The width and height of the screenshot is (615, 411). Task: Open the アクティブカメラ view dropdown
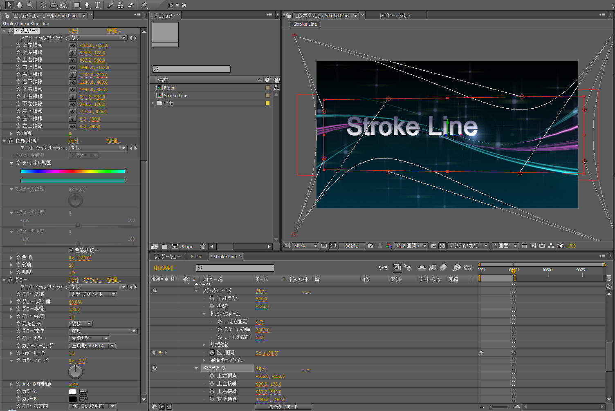pos(468,246)
